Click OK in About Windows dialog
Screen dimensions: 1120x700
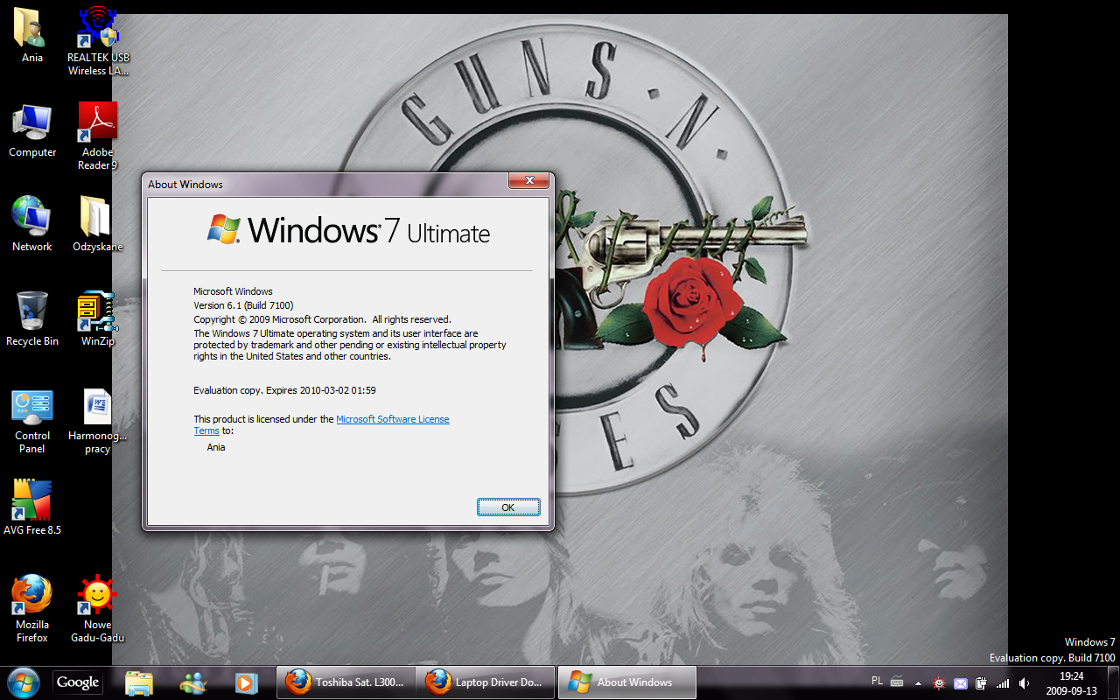tap(508, 507)
